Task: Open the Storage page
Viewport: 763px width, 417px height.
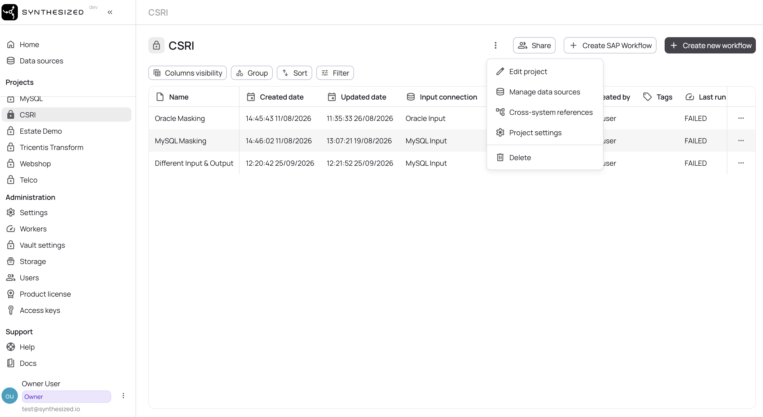Action: click(x=66, y=261)
